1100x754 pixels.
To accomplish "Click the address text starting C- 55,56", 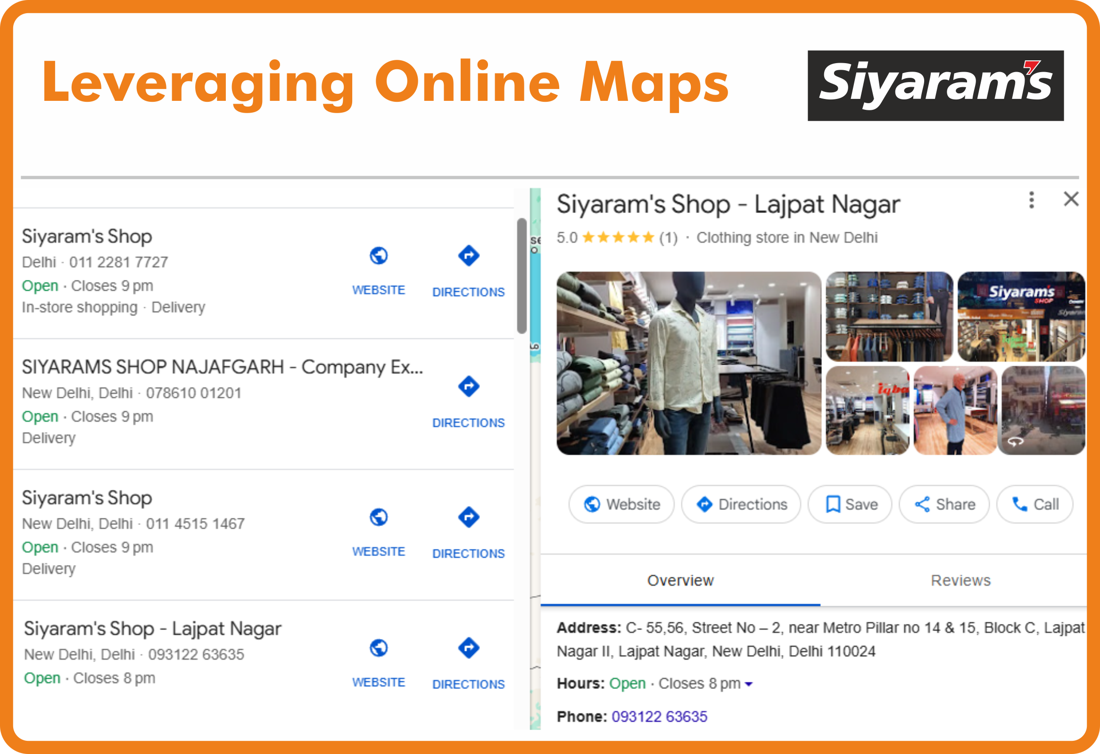I will 821,639.
